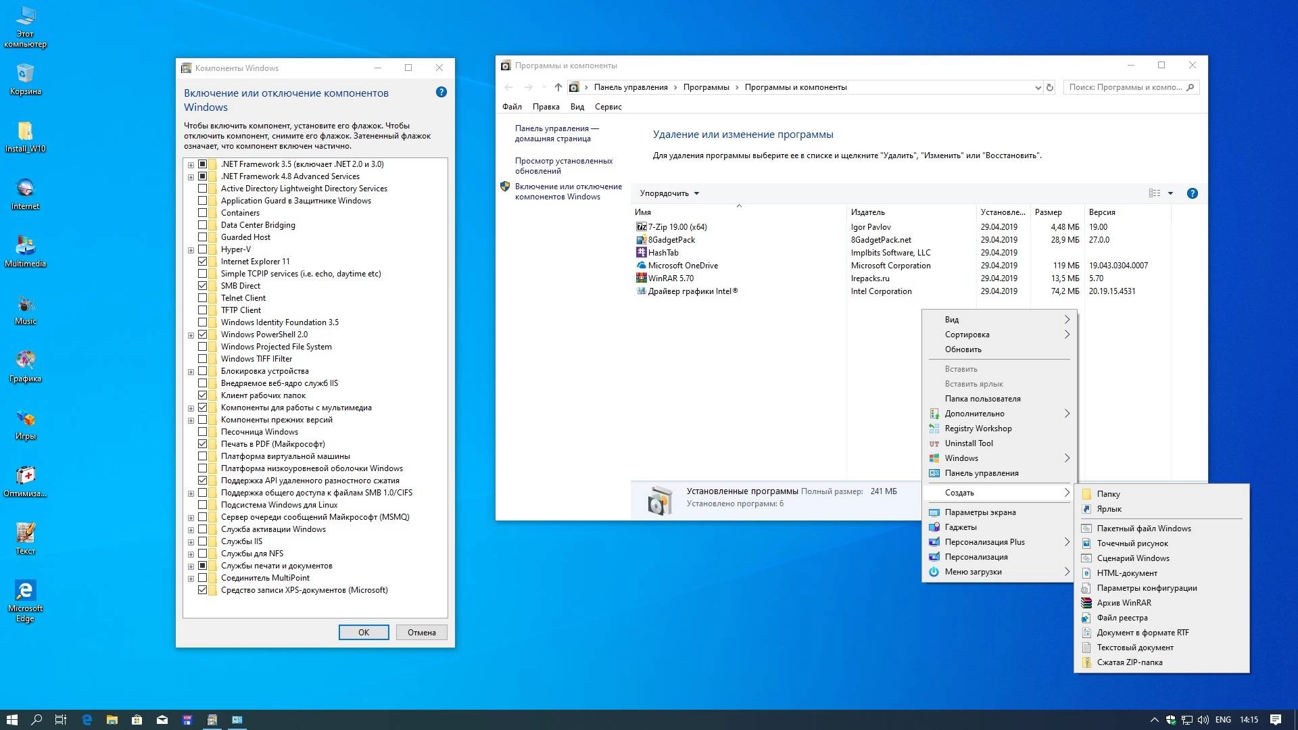Select the Multimedia desktop icon
Image resolution: width=1298 pixels, height=730 pixels.
click(x=25, y=251)
